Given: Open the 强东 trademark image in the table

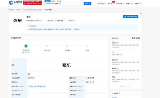Looking at the screenshot, I should click(x=67, y=65).
